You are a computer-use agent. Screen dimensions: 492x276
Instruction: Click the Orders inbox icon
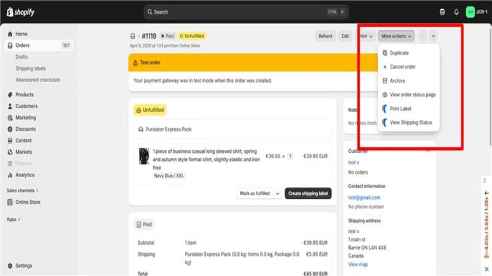[x=10, y=45]
